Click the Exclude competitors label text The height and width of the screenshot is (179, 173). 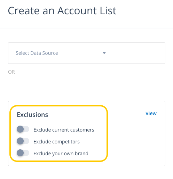(56, 142)
